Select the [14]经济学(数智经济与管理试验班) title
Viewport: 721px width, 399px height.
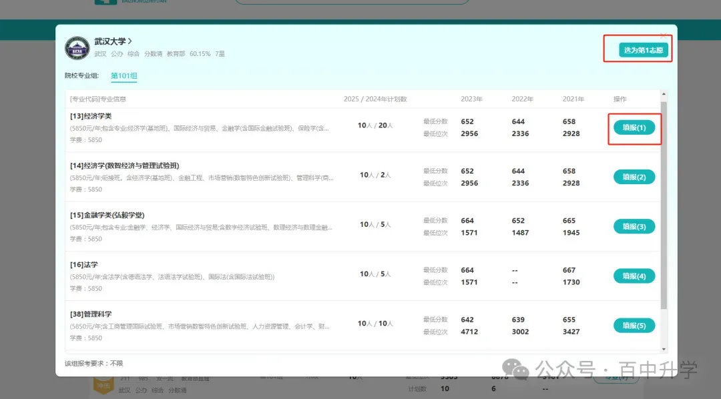[125, 165]
